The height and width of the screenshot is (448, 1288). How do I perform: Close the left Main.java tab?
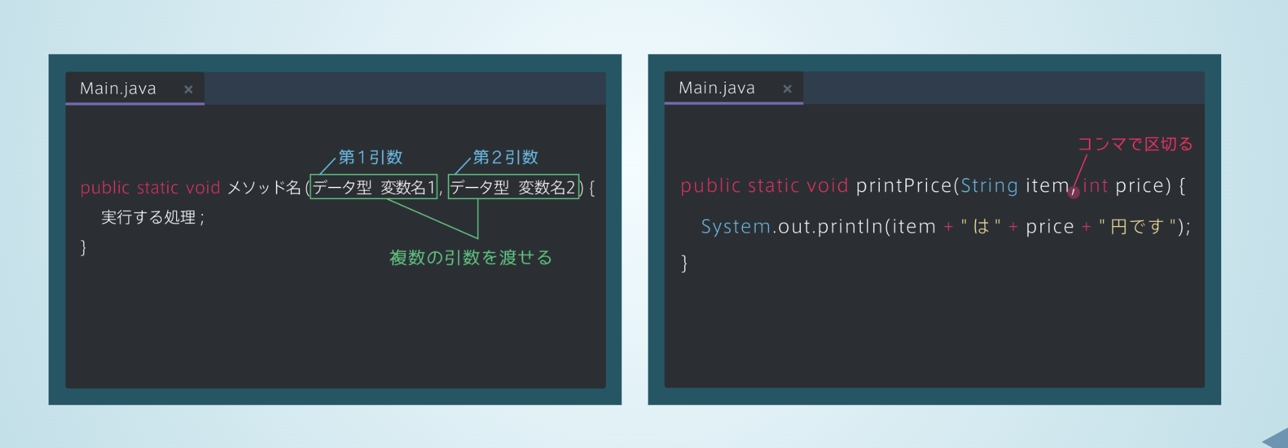188,89
